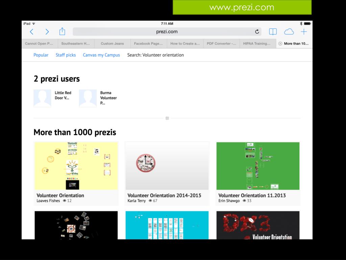Switch to 'Custom Jeans' tab

pos(112,44)
